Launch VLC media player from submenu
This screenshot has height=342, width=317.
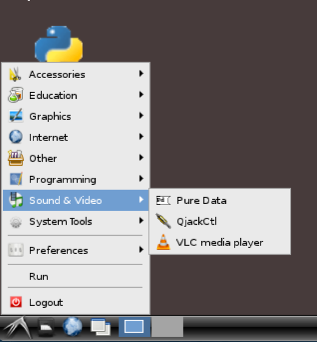tap(220, 243)
